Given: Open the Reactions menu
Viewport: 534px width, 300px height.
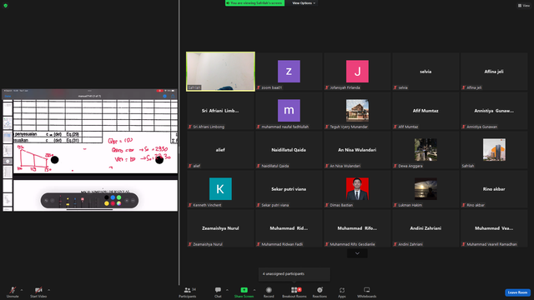Looking at the screenshot, I should (320, 292).
